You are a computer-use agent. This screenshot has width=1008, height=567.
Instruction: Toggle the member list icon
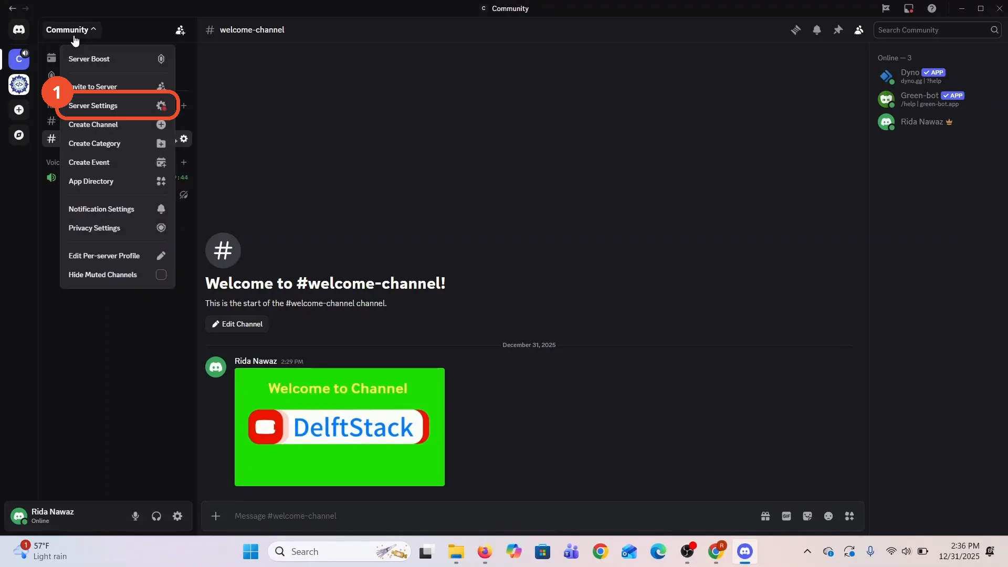point(859,30)
